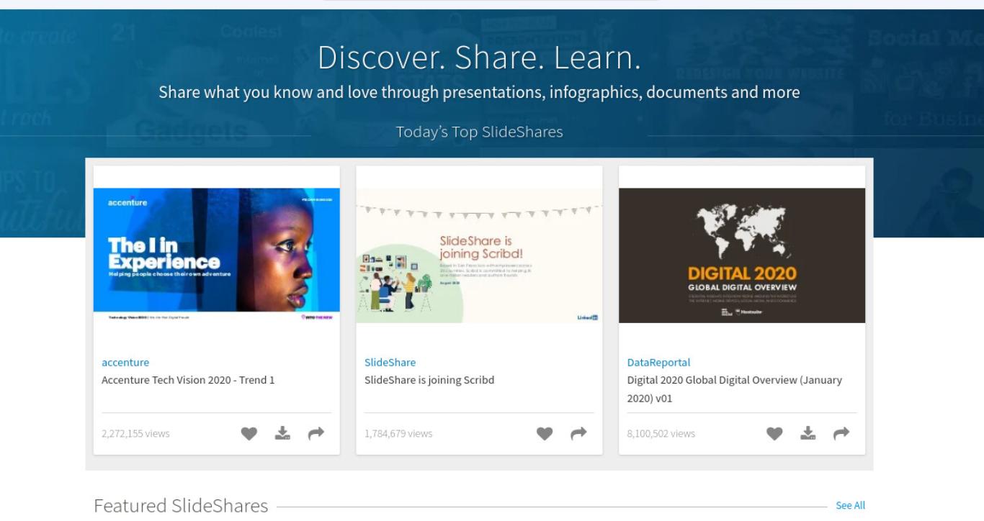Visit the accenture author profile link

(125, 363)
